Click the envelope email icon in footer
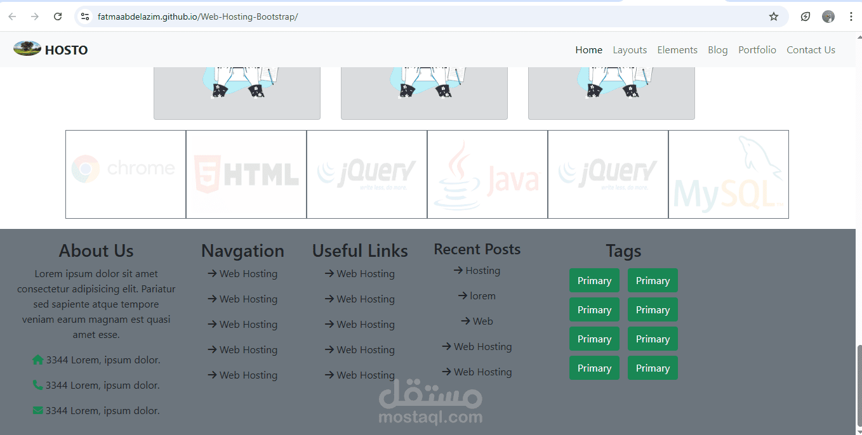 (x=38, y=410)
